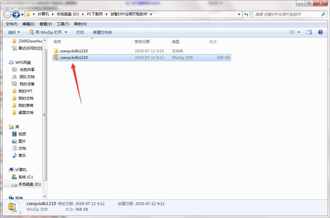Open recent pages dropdown beside Forward button
Viewport: 330px width, 218px height.
(x=23, y=14)
